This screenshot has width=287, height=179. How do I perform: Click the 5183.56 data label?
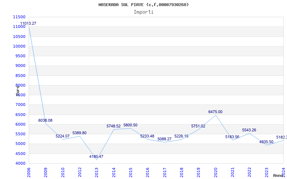coord(232,137)
